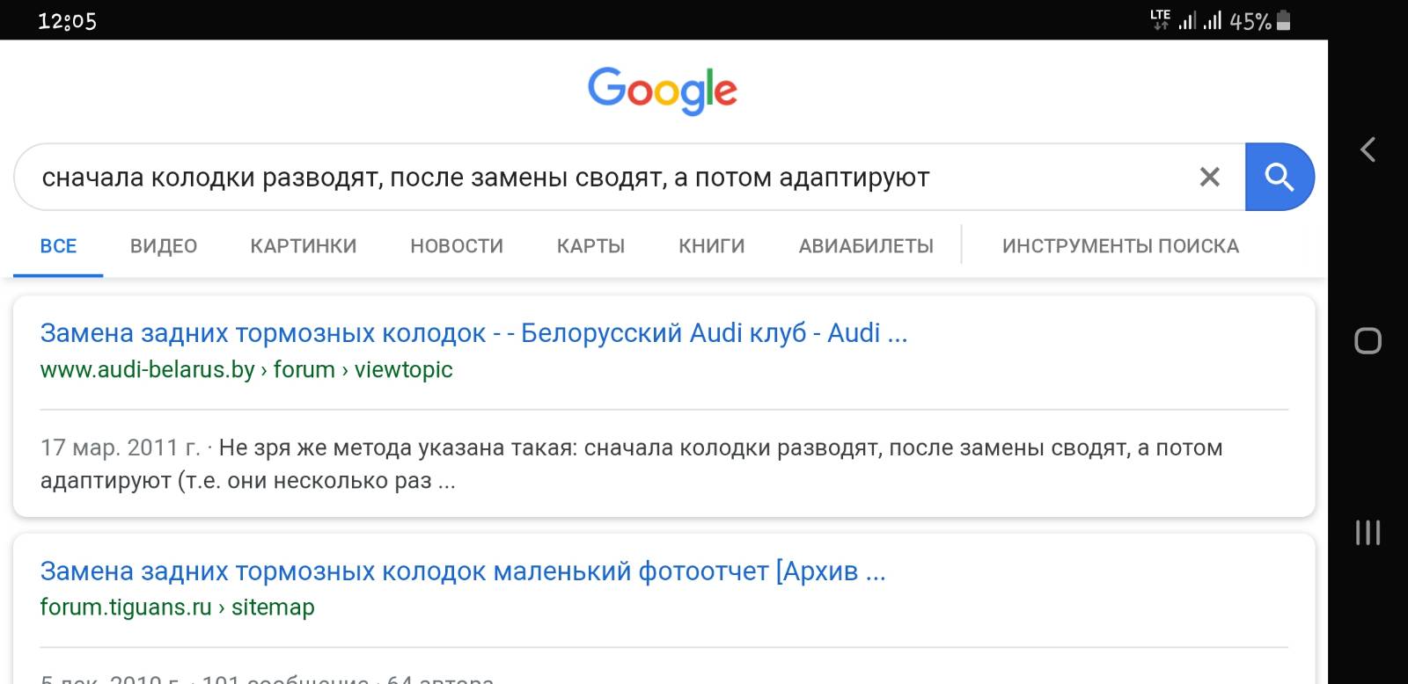
Task: Open the КНИГИ tab
Action: point(711,246)
